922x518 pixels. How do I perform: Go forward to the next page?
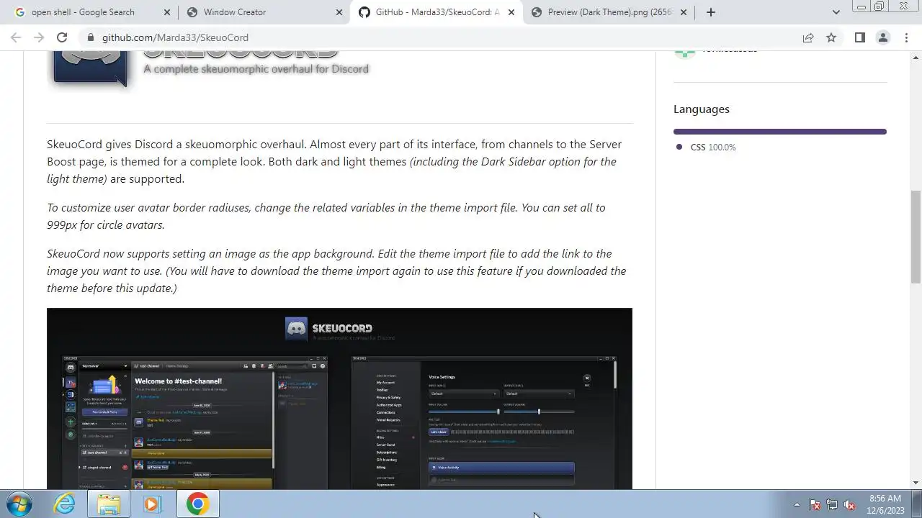[39, 37]
